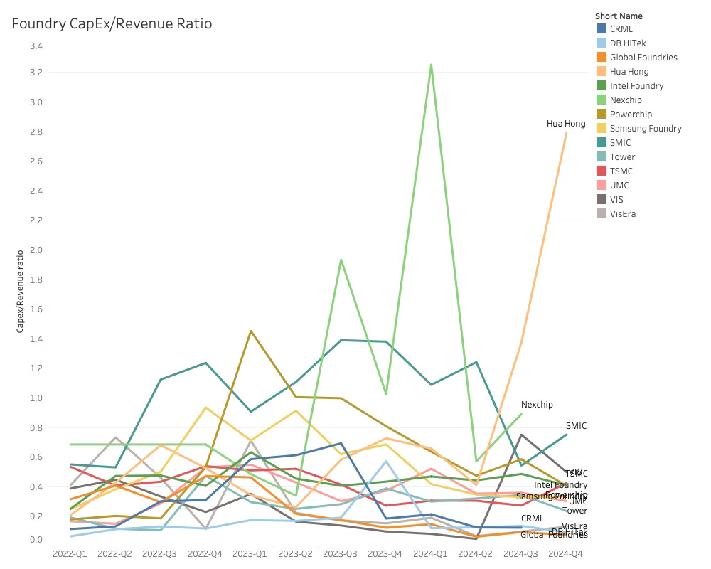Select the 2024-Q1 x-axis label
The image size is (711, 569).
[x=430, y=554]
